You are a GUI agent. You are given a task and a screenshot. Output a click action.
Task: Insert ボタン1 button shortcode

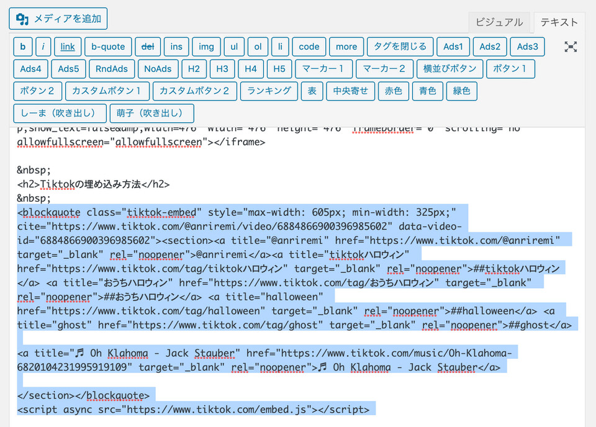click(x=510, y=69)
